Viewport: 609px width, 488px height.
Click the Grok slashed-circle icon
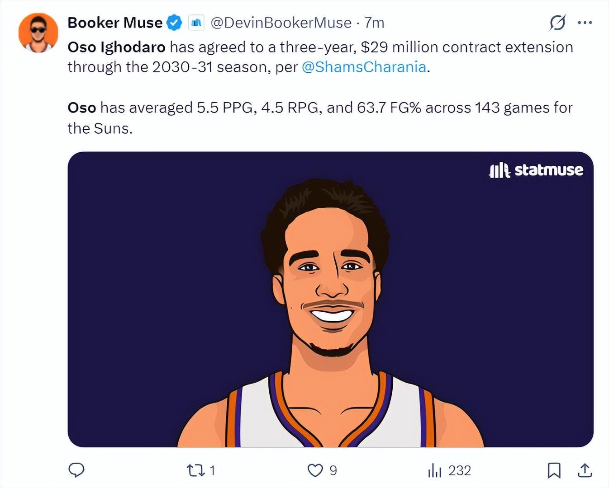(557, 23)
